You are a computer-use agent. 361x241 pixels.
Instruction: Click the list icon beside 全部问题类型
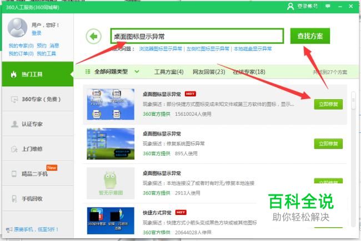(x=88, y=71)
